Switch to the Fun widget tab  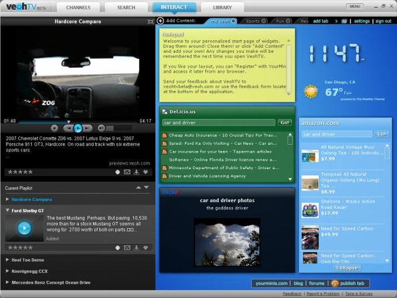click(280, 21)
